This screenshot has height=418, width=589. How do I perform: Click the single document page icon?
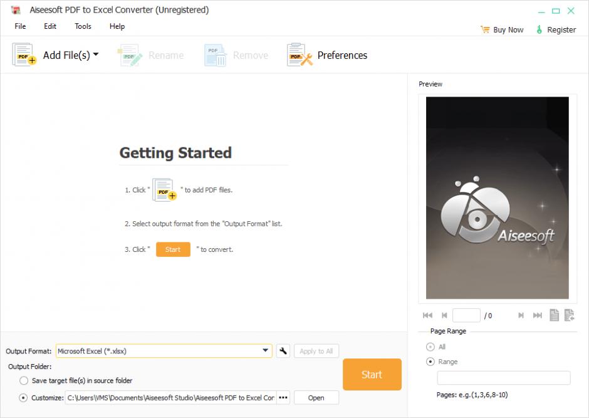click(x=554, y=315)
